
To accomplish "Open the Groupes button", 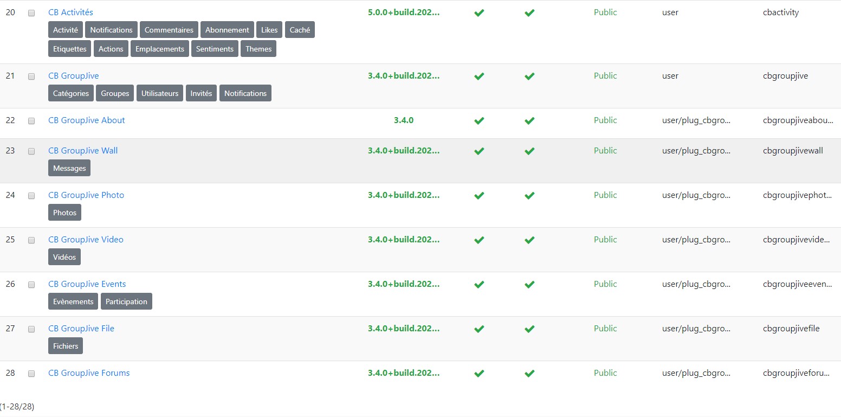I will click(115, 93).
